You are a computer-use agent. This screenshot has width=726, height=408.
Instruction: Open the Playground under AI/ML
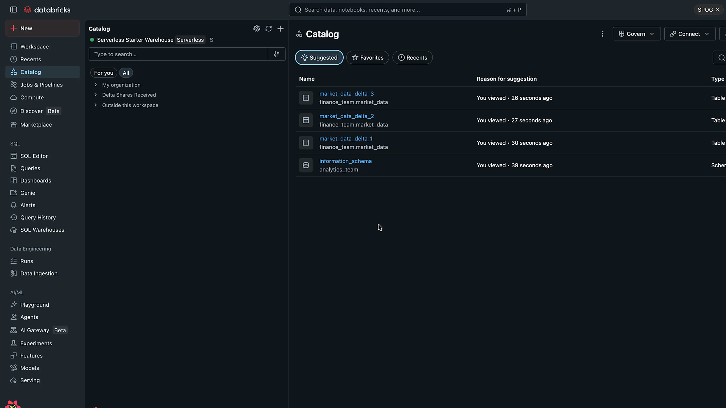tap(34, 304)
